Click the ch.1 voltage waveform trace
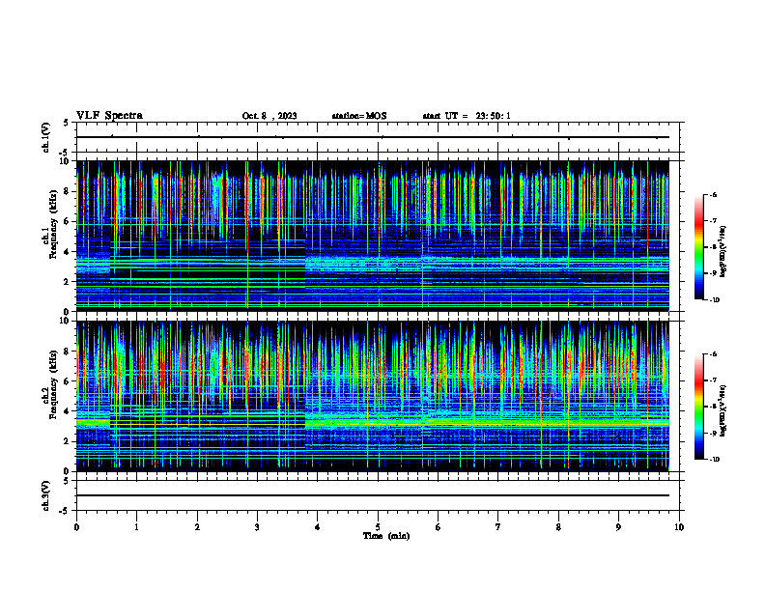Image resolution: width=765 pixels, height=591 pixels. [373, 137]
